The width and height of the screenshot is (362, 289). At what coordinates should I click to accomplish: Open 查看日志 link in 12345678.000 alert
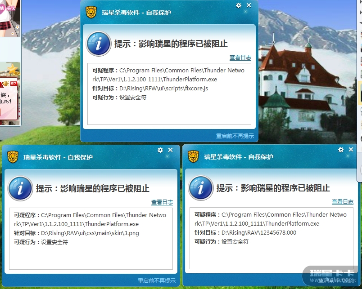[x=343, y=202]
